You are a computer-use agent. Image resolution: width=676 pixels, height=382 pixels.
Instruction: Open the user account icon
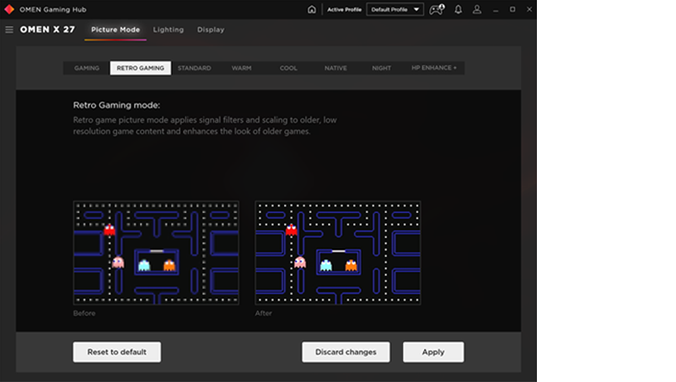coord(477,9)
